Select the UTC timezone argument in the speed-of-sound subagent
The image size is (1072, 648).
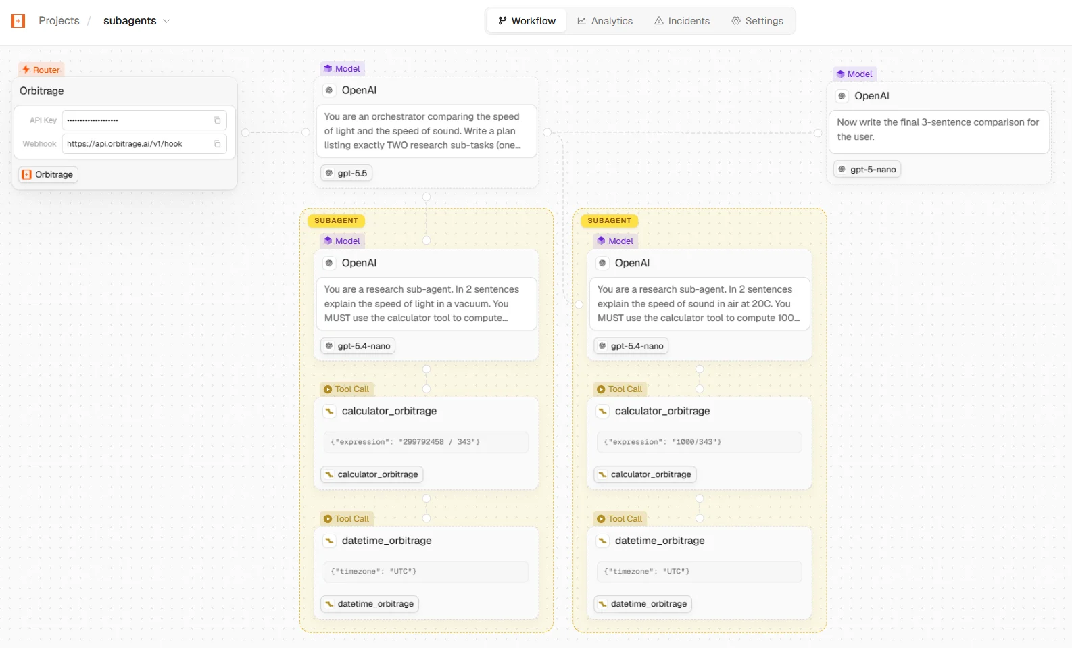pyautogui.click(x=700, y=572)
